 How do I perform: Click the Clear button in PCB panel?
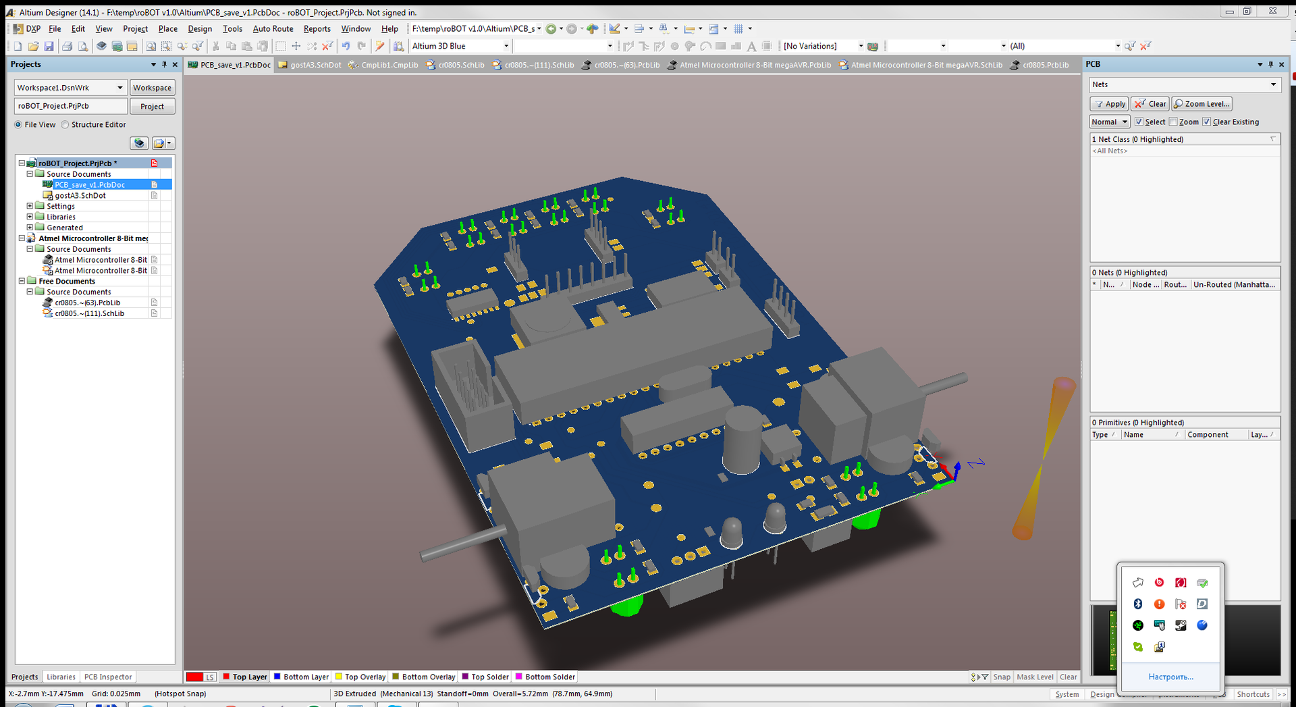pos(1151,103)
